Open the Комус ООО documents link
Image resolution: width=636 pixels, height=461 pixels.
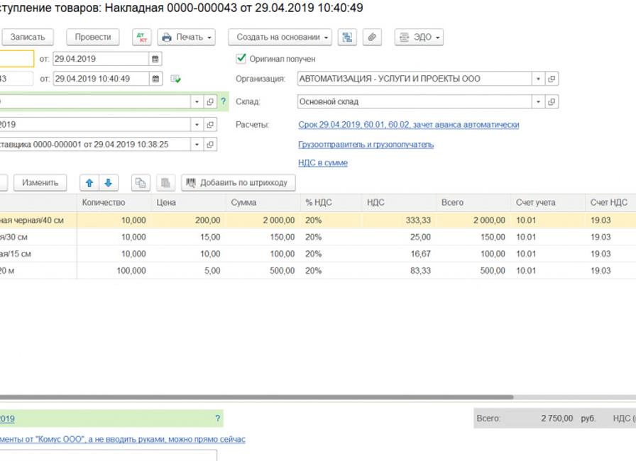click(x=123, y=439)
